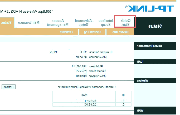180x115 pixels.
Task: Click the highlighted Status tab
Action: 6,22
